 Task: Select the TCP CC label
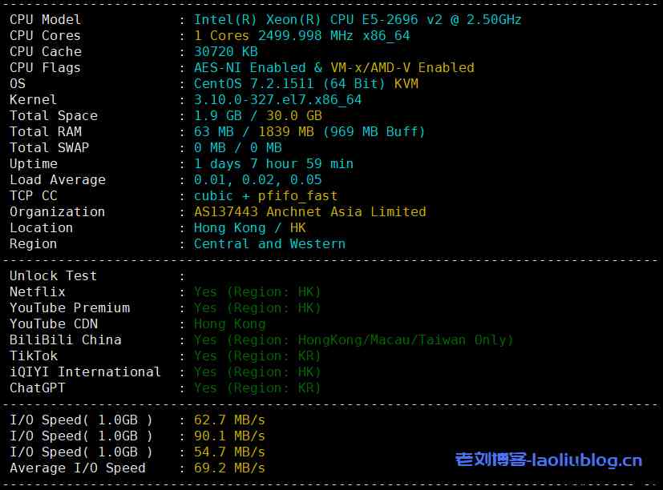[34, 196]
